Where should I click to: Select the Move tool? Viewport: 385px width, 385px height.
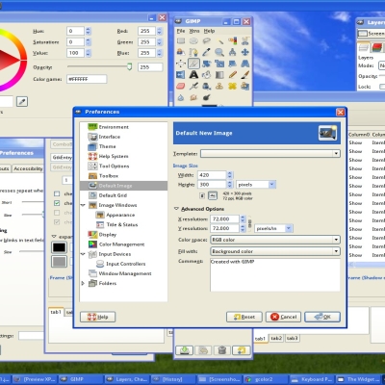click(x=245, y=52)
